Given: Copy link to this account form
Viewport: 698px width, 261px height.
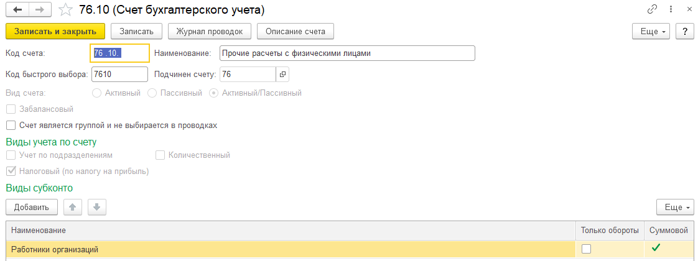Looking at the screenshot, I should click(x=653, y=10).
